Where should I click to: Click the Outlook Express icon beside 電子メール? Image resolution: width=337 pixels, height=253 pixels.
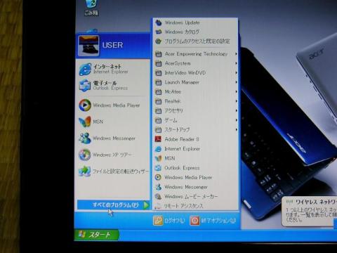click(85, 85)
